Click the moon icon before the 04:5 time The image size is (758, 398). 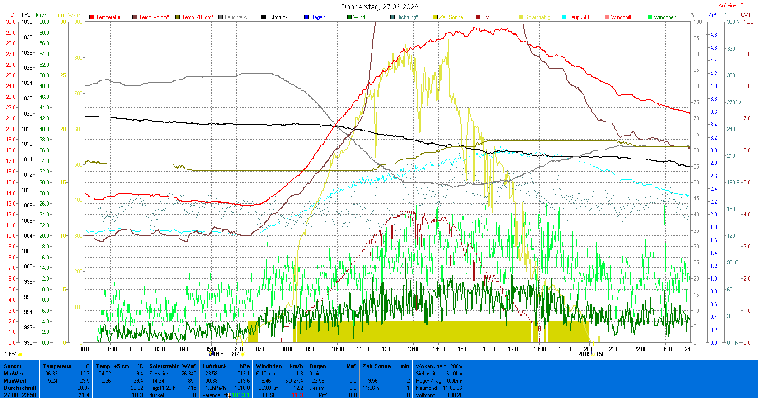[211, 354]
